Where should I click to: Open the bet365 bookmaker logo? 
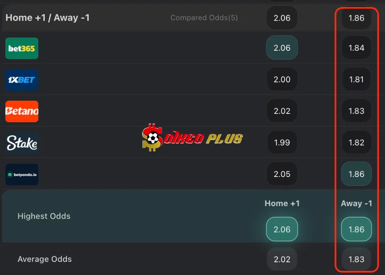[21, 48]
